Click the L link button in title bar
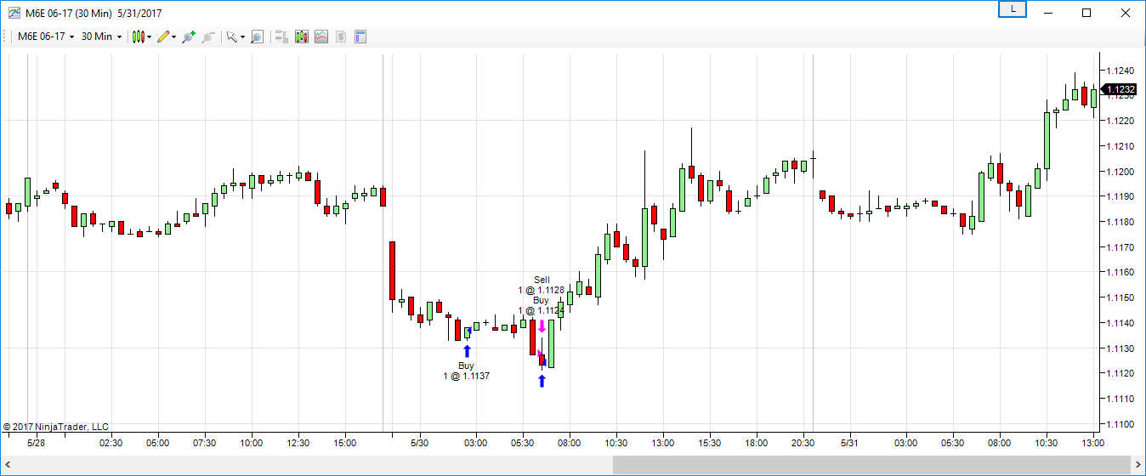Screen dimensions: 1146x476 pos(1013,9)
